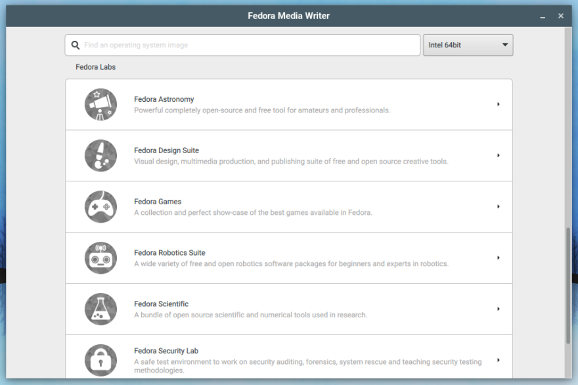Click the Fedora Design Suite paintbrush icon
This screenshot has height=385, width=578.
[100, 156]
